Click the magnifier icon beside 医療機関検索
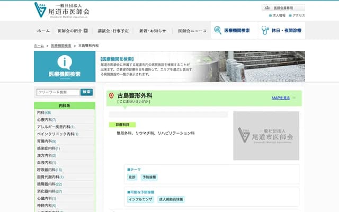Image resolution: width=339 pixels, height=212 pixels. pos(218,31)
